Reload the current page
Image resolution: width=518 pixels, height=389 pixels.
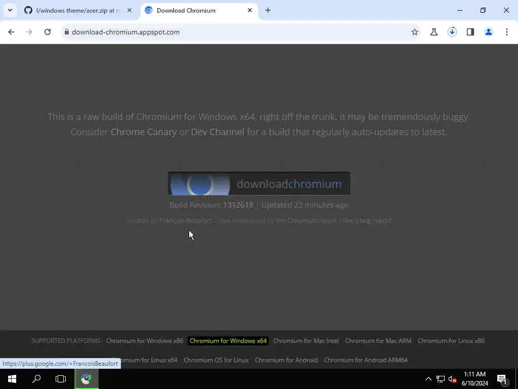click(48, 32)
